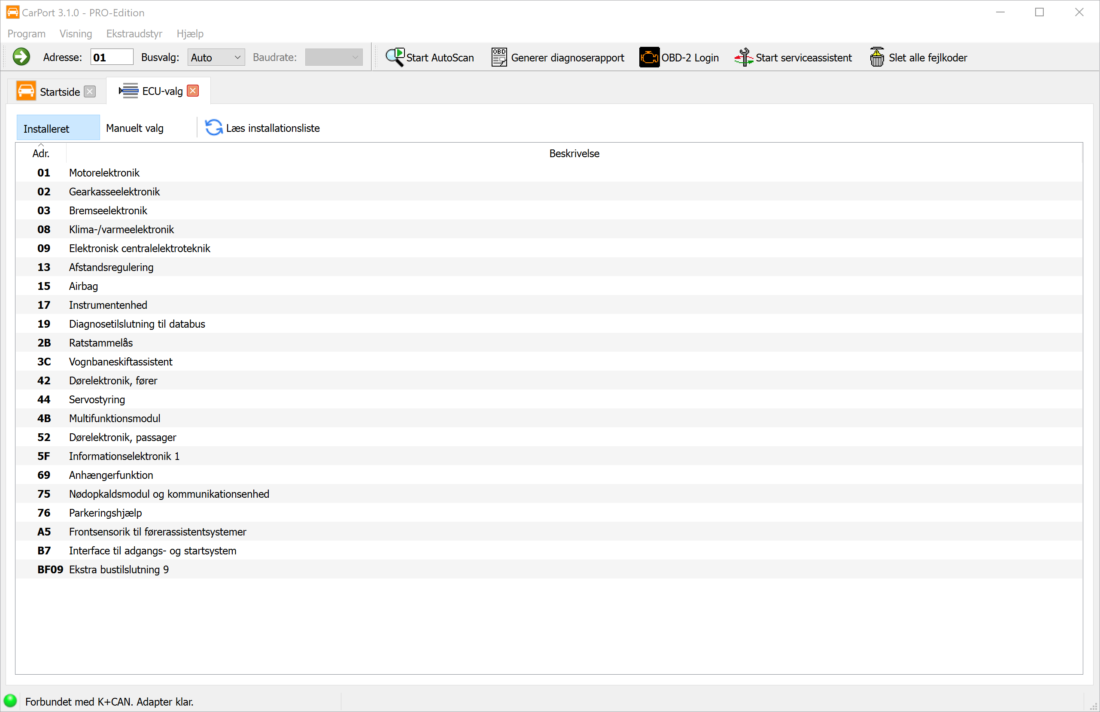Open the Ekstraudstyr menu
The height and width of the screenshot is (712, 1100).
pos(134,34)
